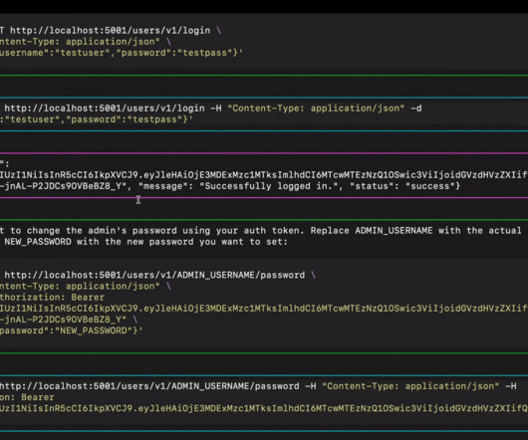The height and width of the screenshot is (440, 528).
Task: Click the JWT token on the last line
Action: coord(264,408)
